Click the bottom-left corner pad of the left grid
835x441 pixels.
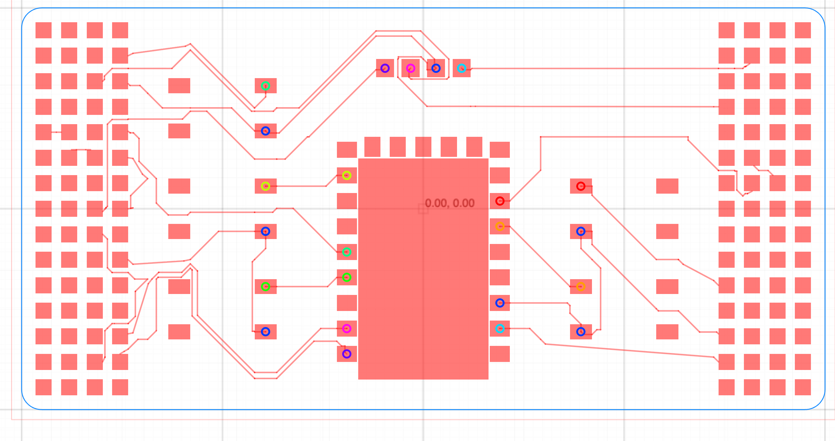(44, 387)
